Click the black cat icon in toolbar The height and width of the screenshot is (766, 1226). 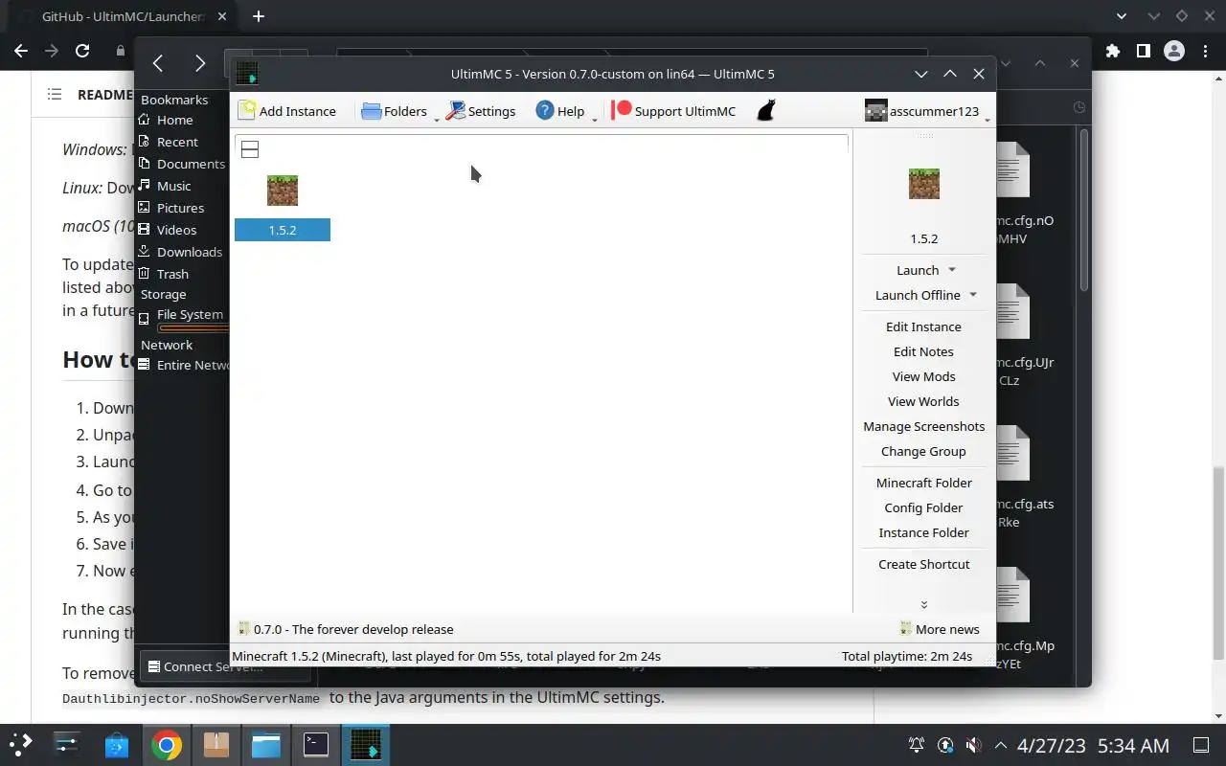pos(765,111)
